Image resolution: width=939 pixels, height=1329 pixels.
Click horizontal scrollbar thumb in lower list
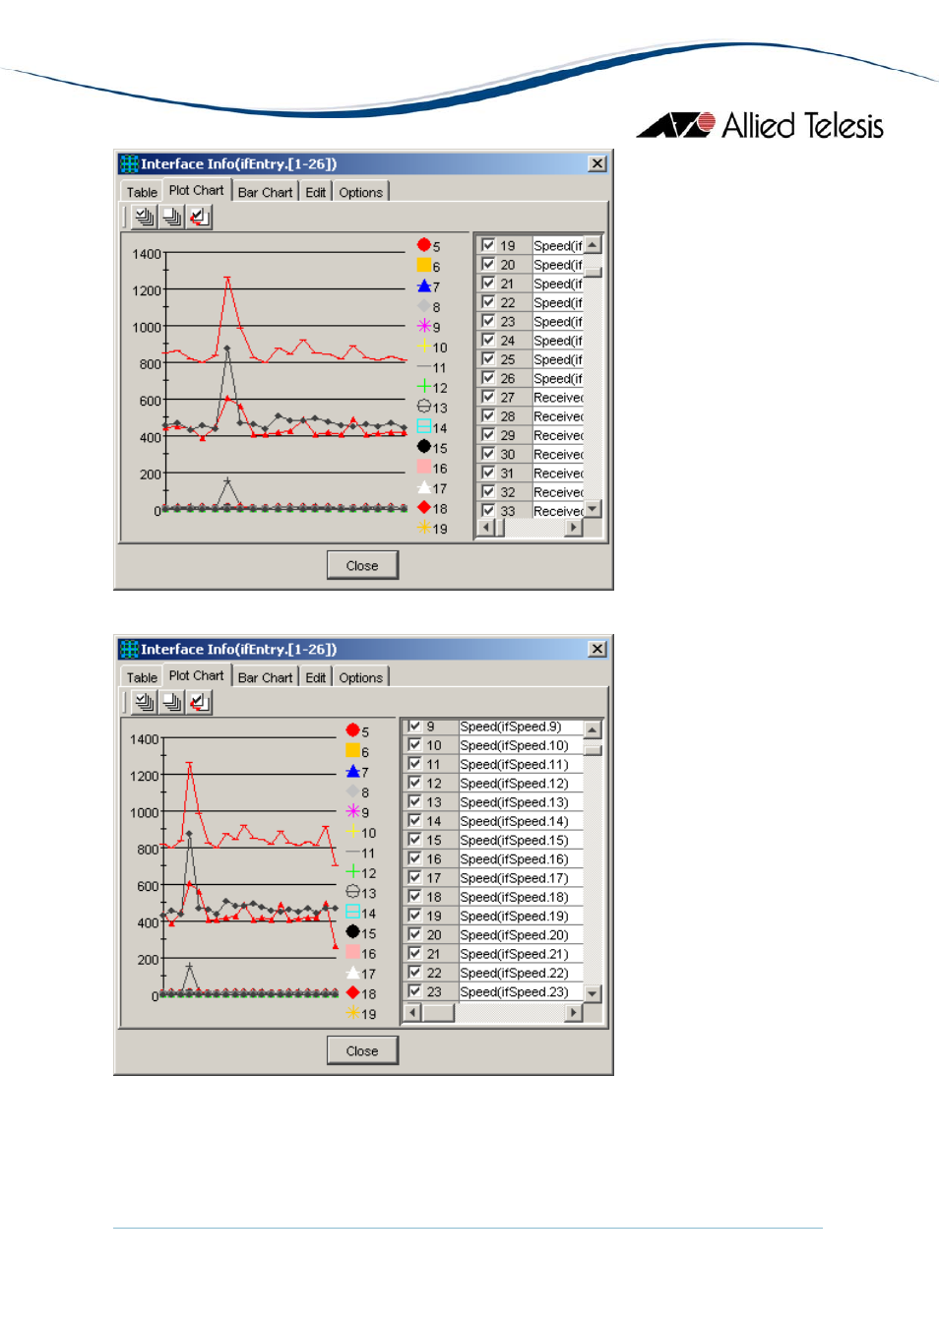pos(439,1012)
